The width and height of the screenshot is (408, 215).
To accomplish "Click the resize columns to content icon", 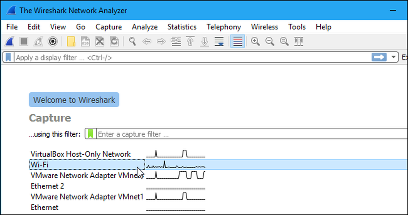I will click(299, 41).
